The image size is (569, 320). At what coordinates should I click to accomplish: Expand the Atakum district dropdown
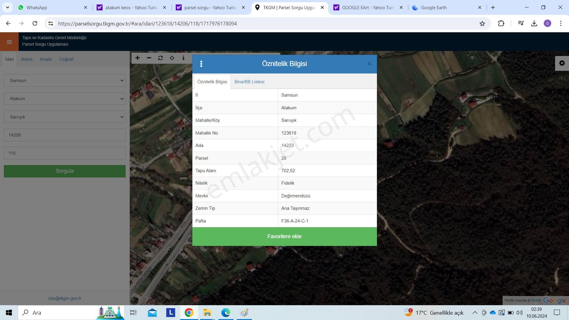pos(65,99)
